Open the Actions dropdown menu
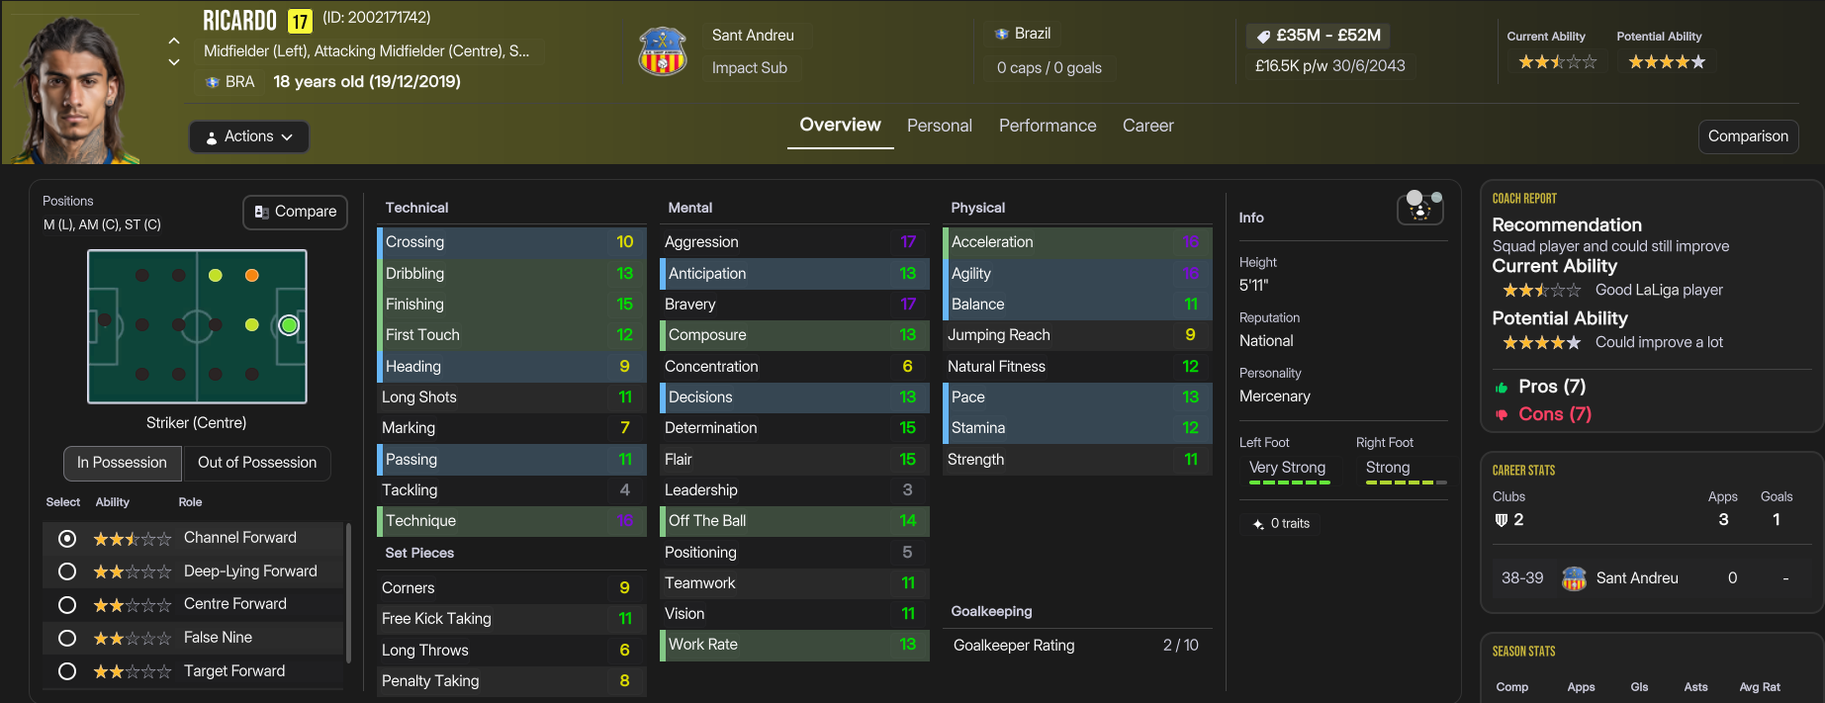1825x703 pixels. pos(249,136)
